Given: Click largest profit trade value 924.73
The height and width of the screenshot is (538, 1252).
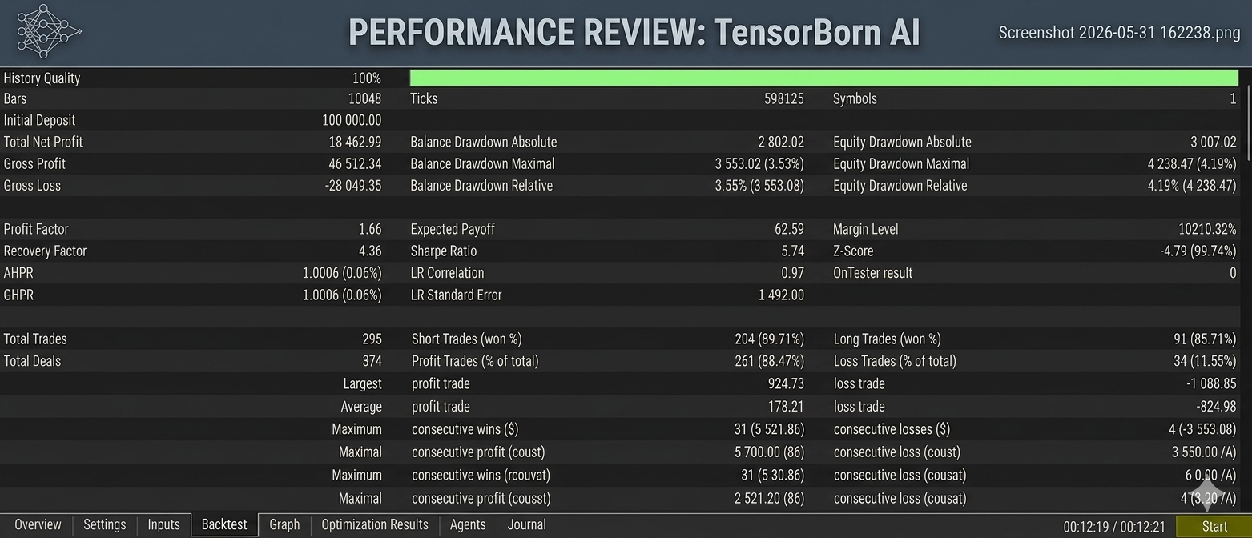Looking at the screenshot, I should click(786, 383).
